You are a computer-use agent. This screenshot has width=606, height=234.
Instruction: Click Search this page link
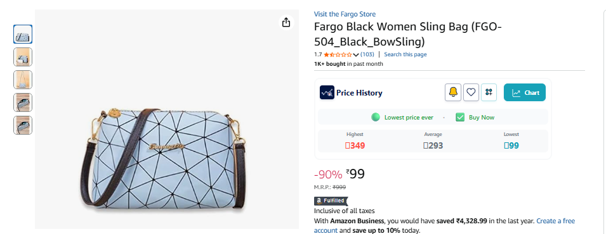405,54
